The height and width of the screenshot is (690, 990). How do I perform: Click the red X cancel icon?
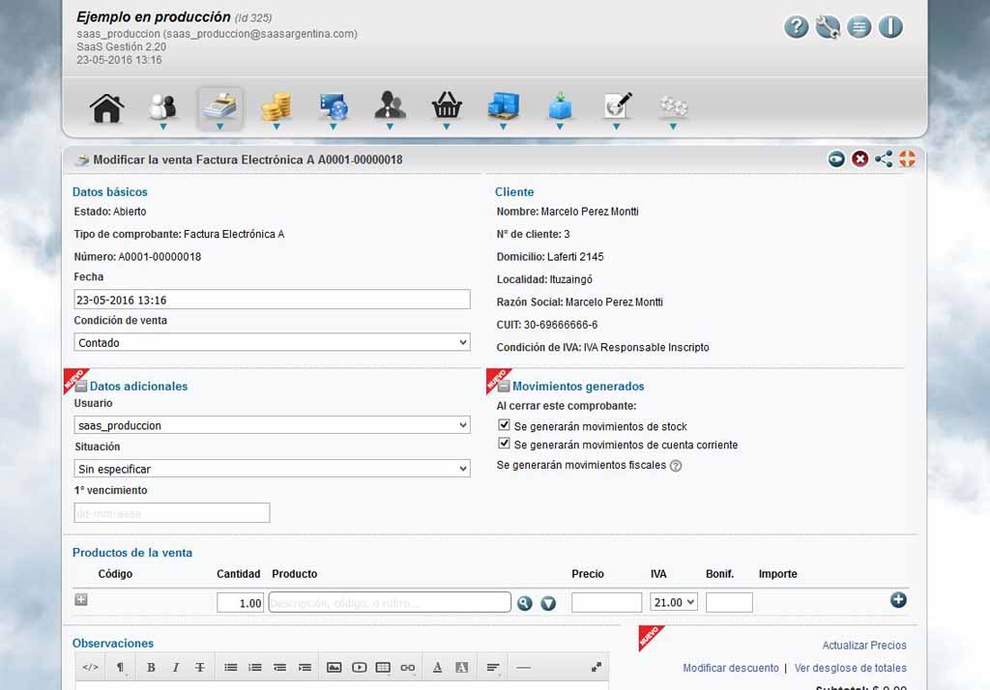pyautogui.click(x=859, y=159)
